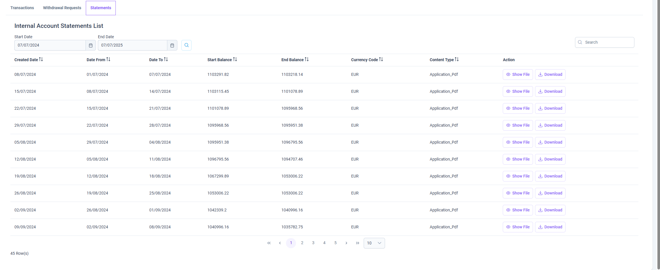Go to next page chevron
This screenshot has width=660, height=270.
click(x=346, y=243)
